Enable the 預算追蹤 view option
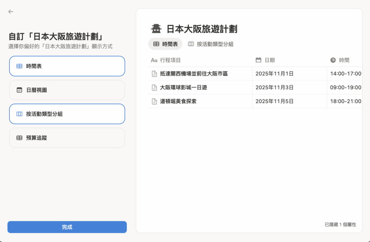Viewport: 370px width, 242px height. click(67, 138)
